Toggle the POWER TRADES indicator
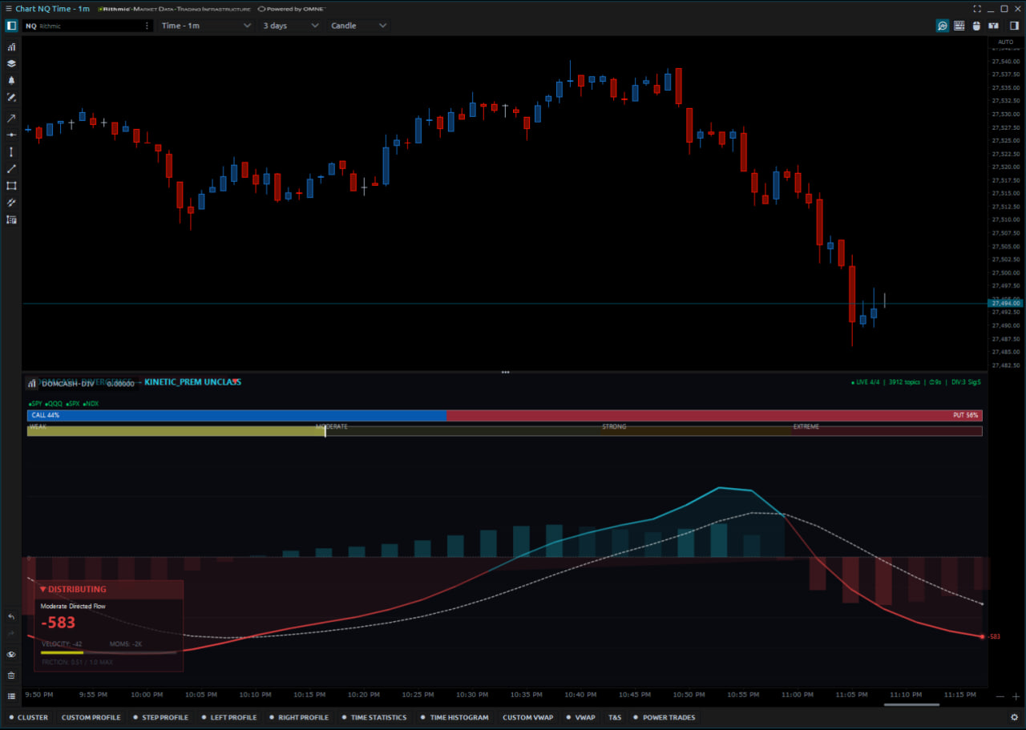The width and height of the screenshot is (1026, 730). [x=664, y=717]
